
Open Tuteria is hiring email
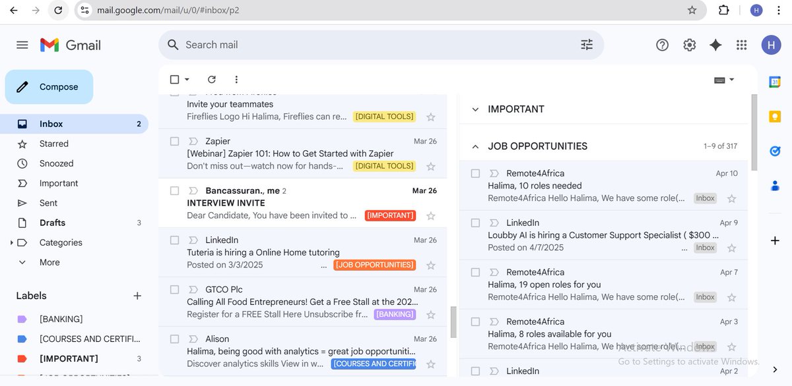click(302, 252)
